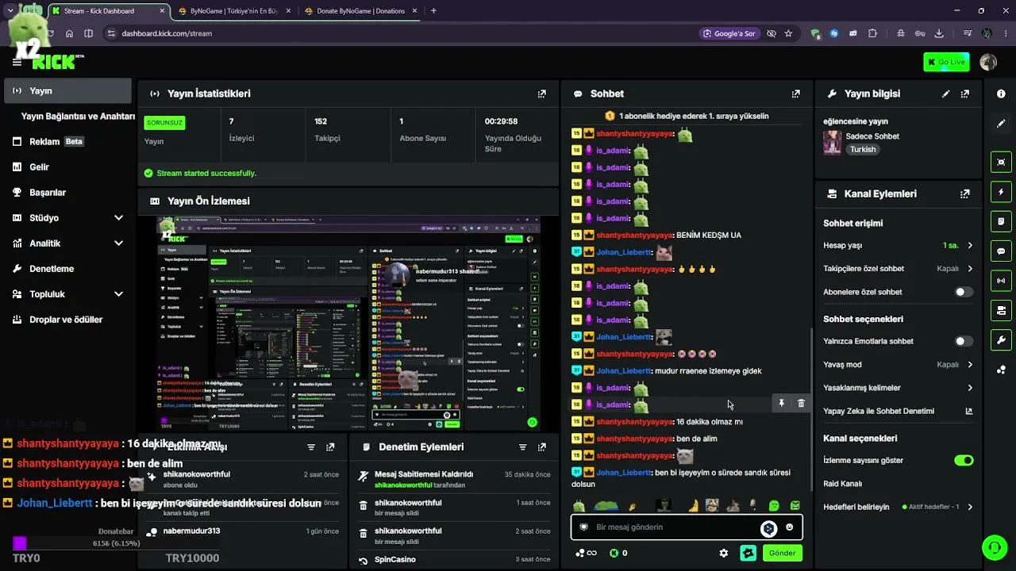Click the broadcast signal icon in the right toolbar

[1001, 280]
